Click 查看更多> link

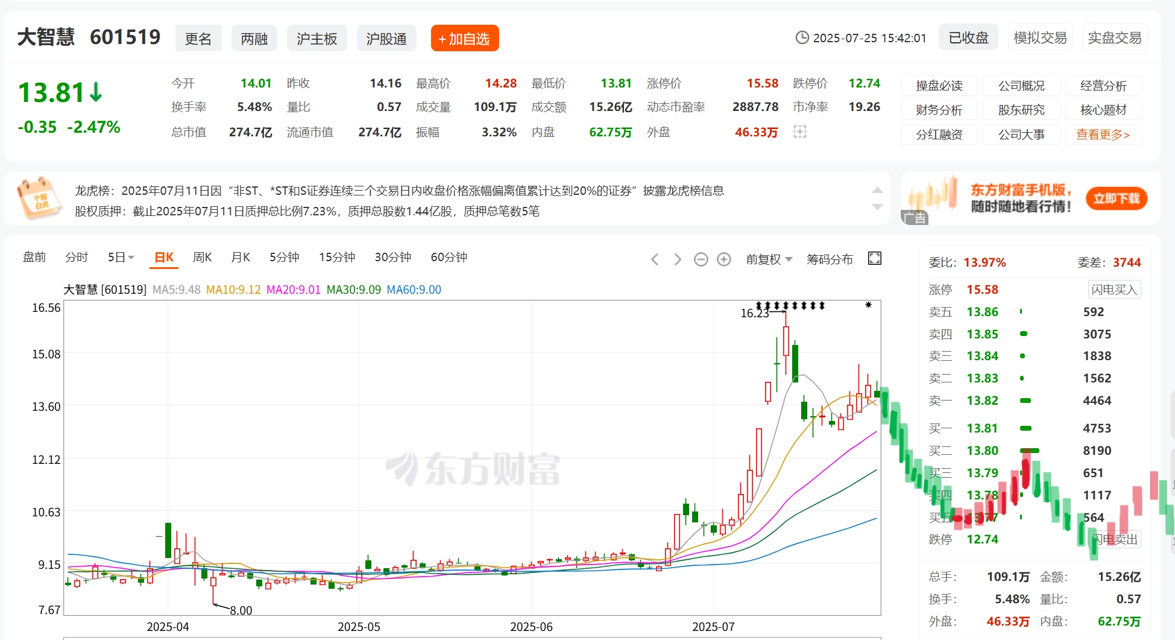(x=1103, y=135)
